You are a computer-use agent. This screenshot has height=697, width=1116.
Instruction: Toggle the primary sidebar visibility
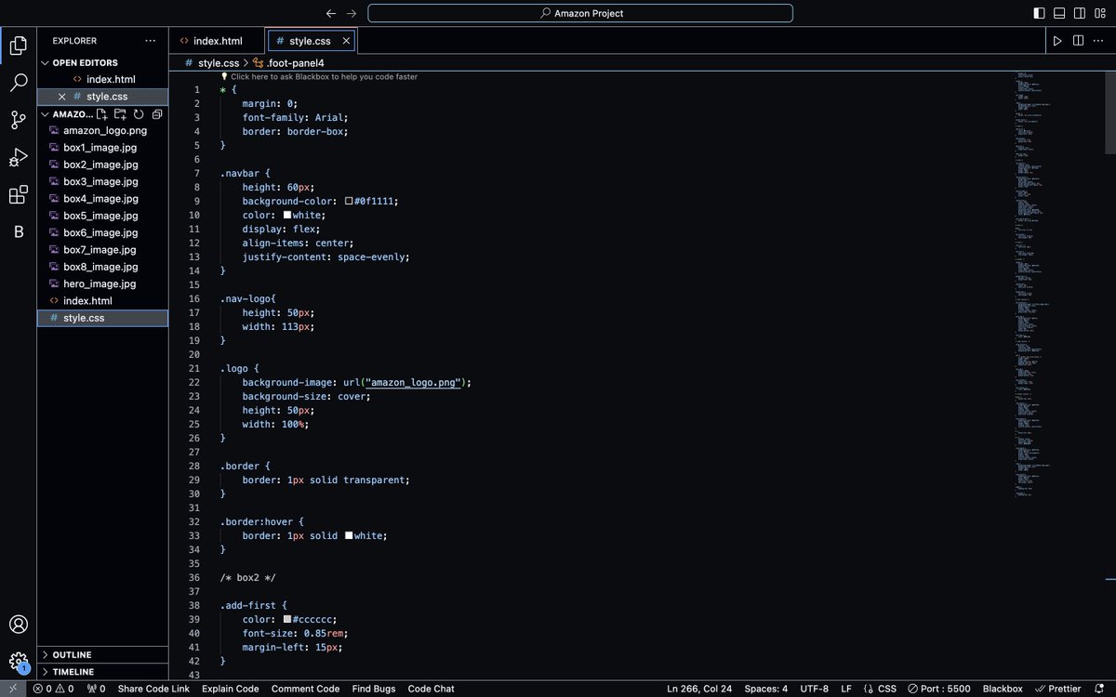pyautogui.click(x=1039, y=13)
